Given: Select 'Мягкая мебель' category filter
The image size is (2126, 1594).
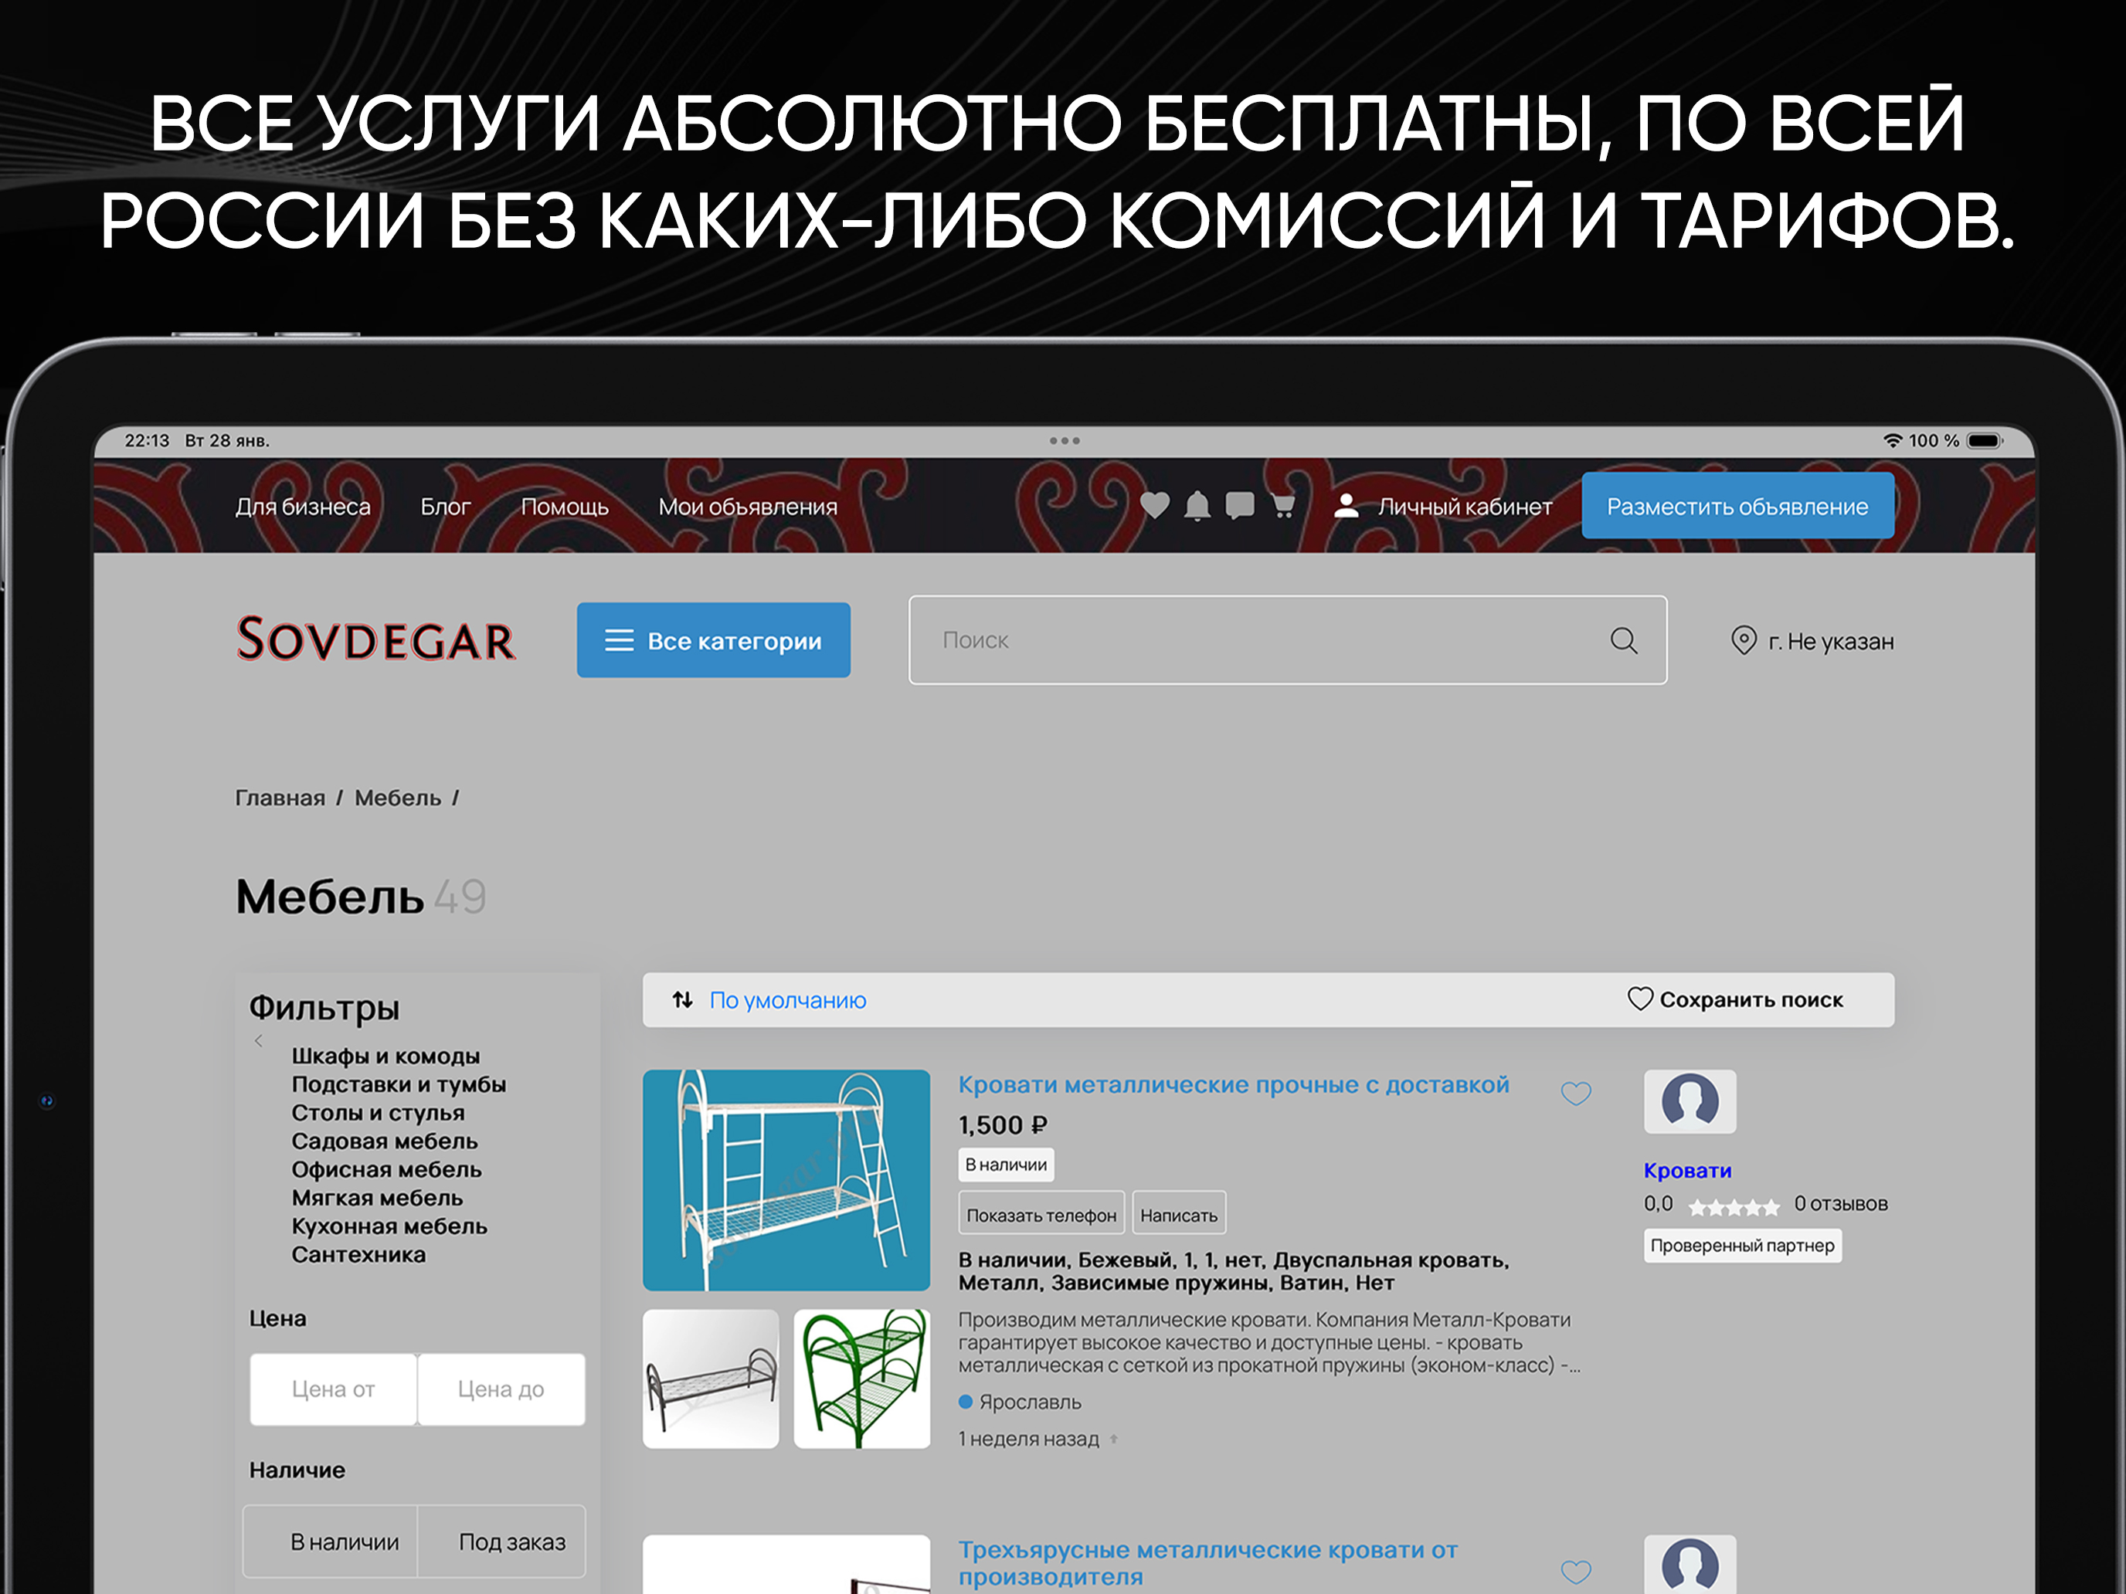Looking at the screenshot, I should point(378,1197).
